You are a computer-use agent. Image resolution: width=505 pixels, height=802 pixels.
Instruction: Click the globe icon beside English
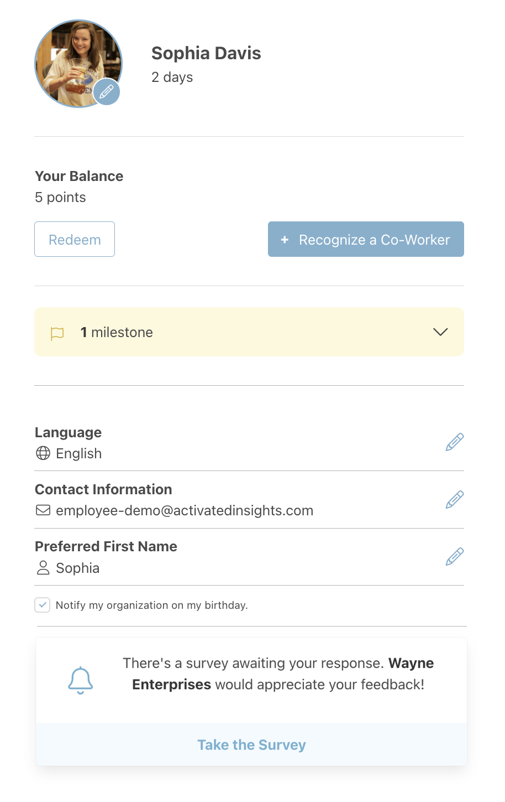pyautogui.click(x=43, y=453)
